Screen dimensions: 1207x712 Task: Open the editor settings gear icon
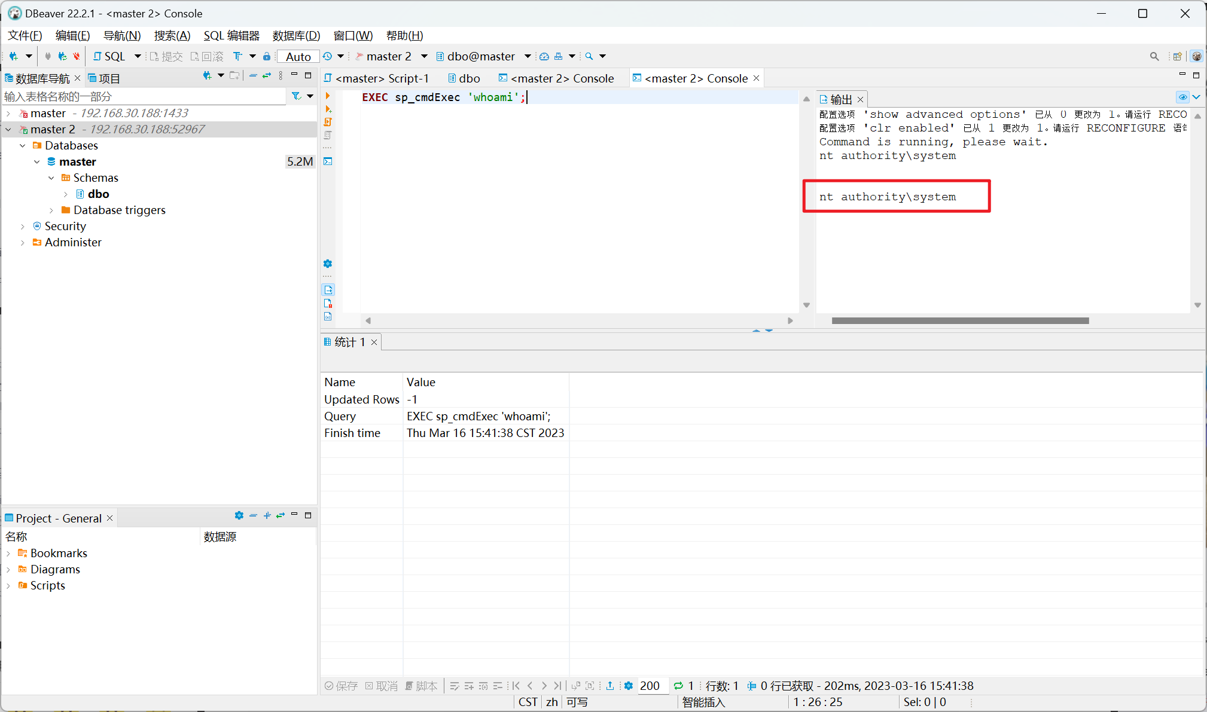(x=328, y=264)
